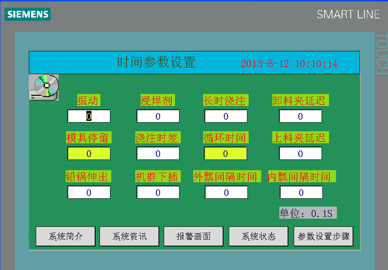Image resolution: width=388 pixels, height=270 pixels.
Task: Click the 卸料夹延迟 label
Action: click(301, 100)
